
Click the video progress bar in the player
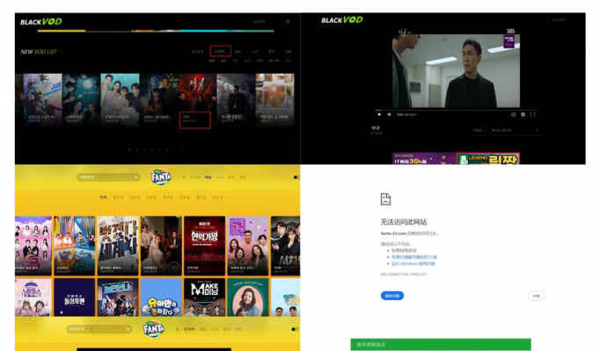[x=456, y=111]
